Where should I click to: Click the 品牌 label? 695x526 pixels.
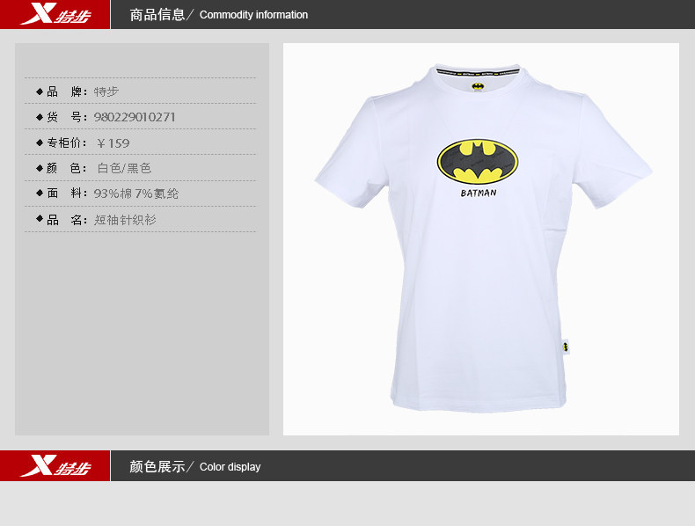67,91
